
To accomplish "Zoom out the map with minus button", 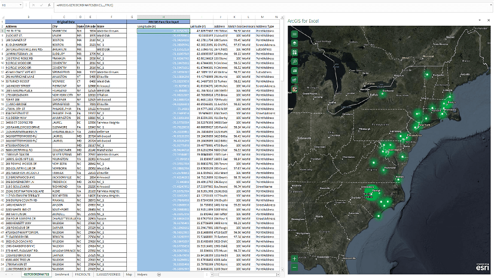I will click(x=294, y=268).
